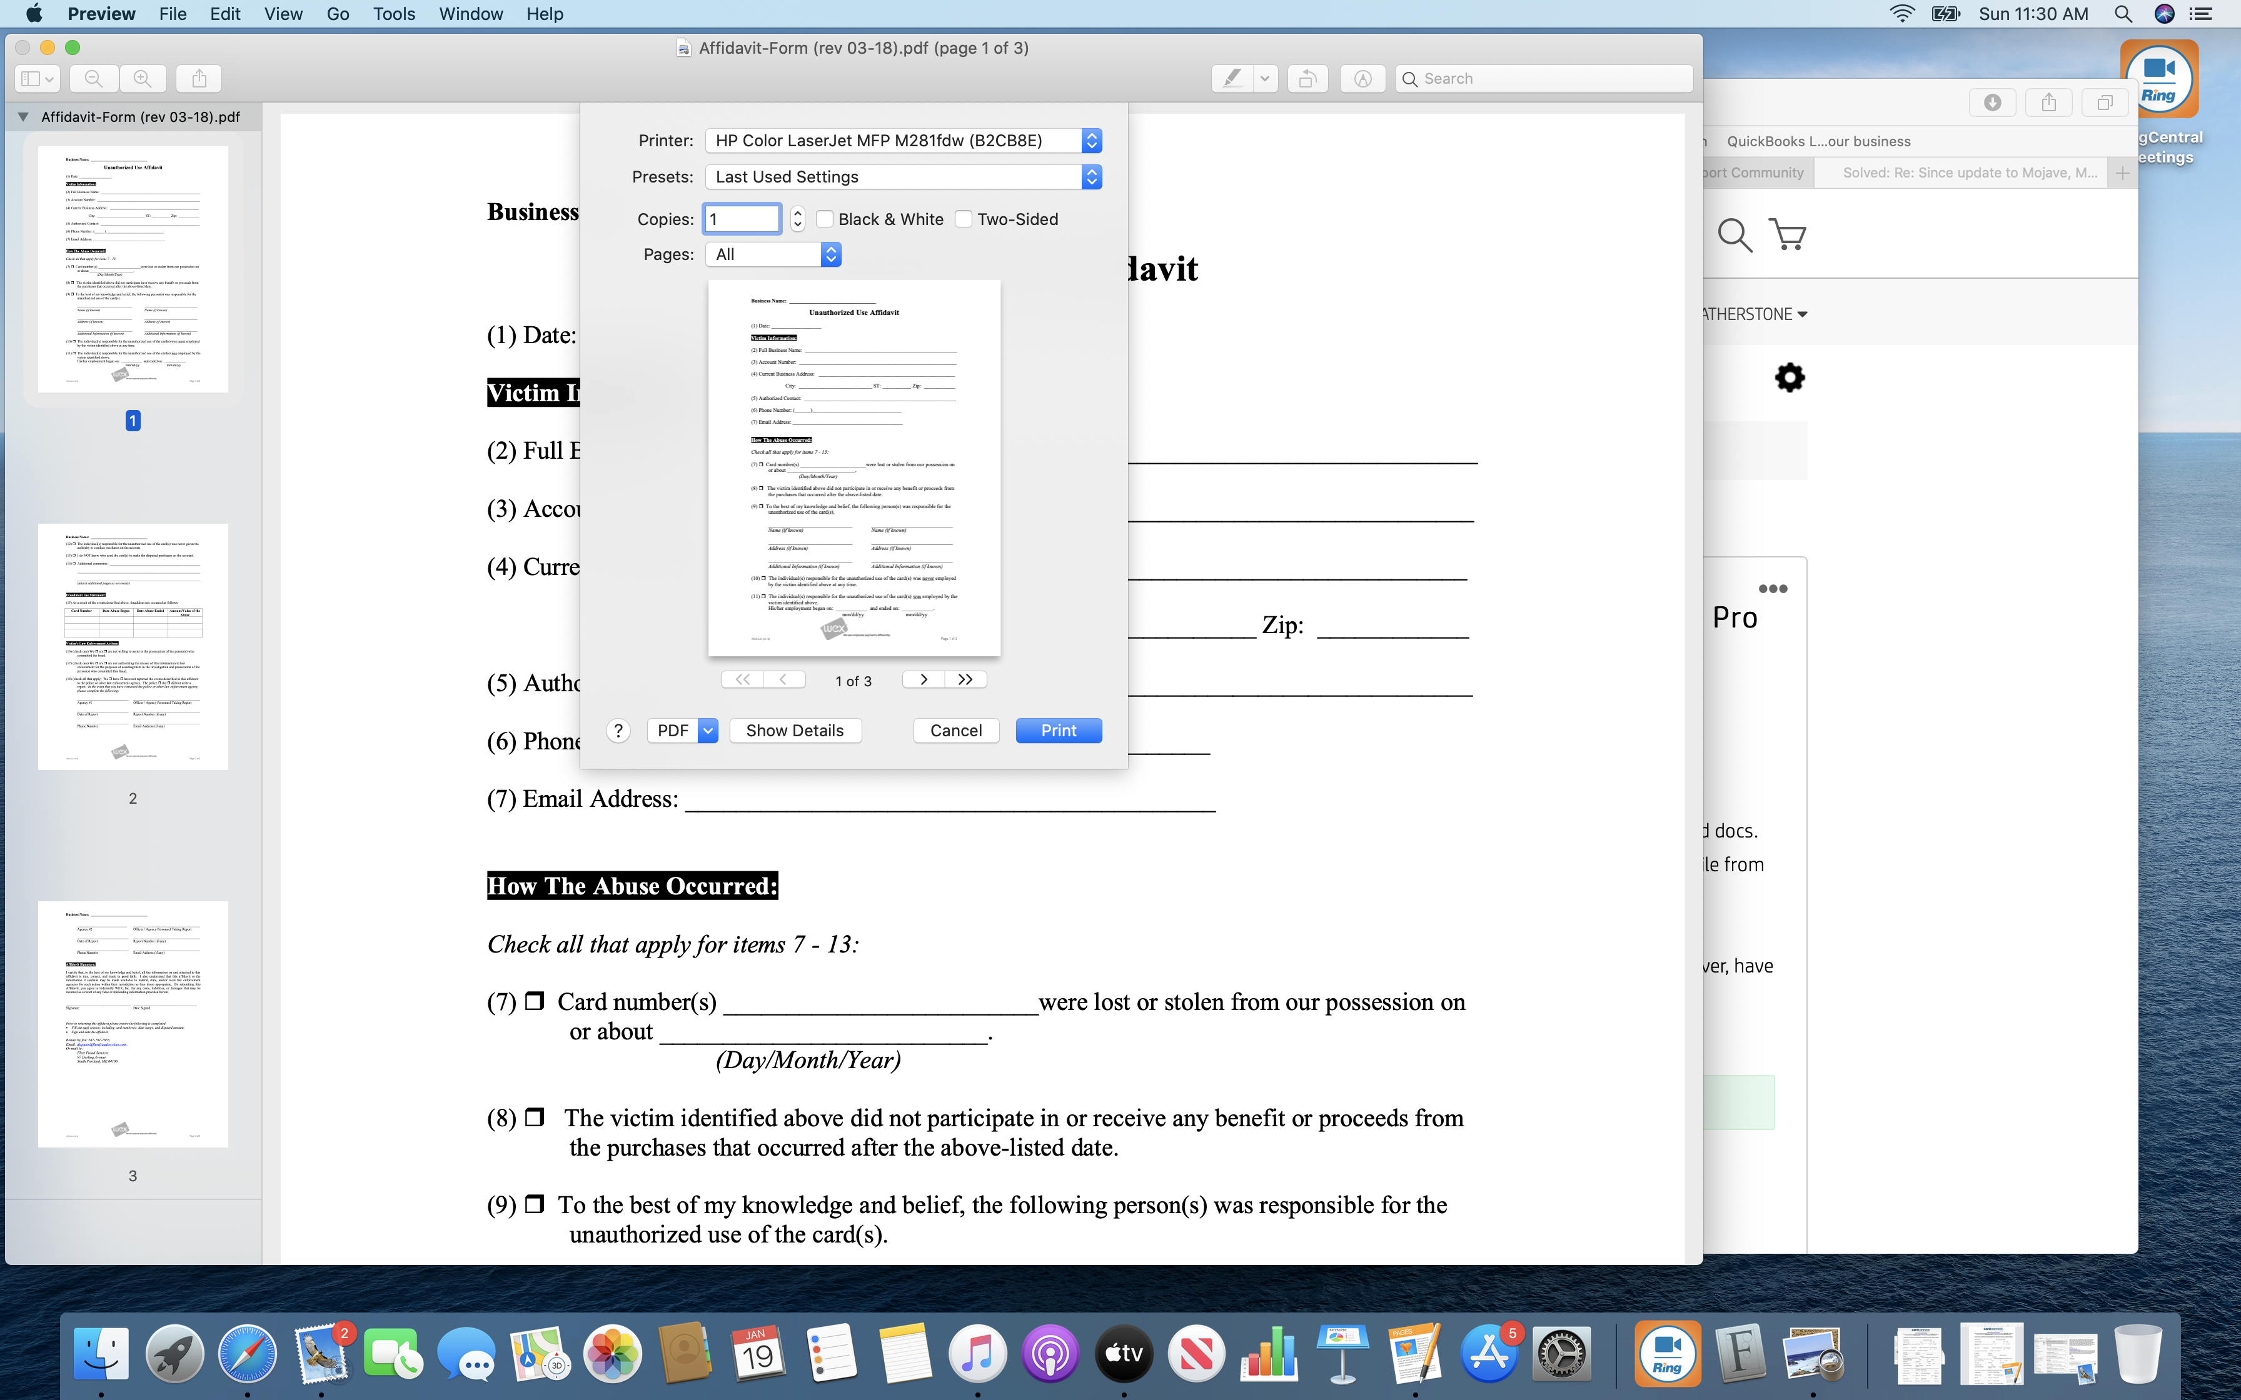Screen dimensions: 2241x1400
Task: Add a new Safari tab with plus icon
Action: (2122, 173)
